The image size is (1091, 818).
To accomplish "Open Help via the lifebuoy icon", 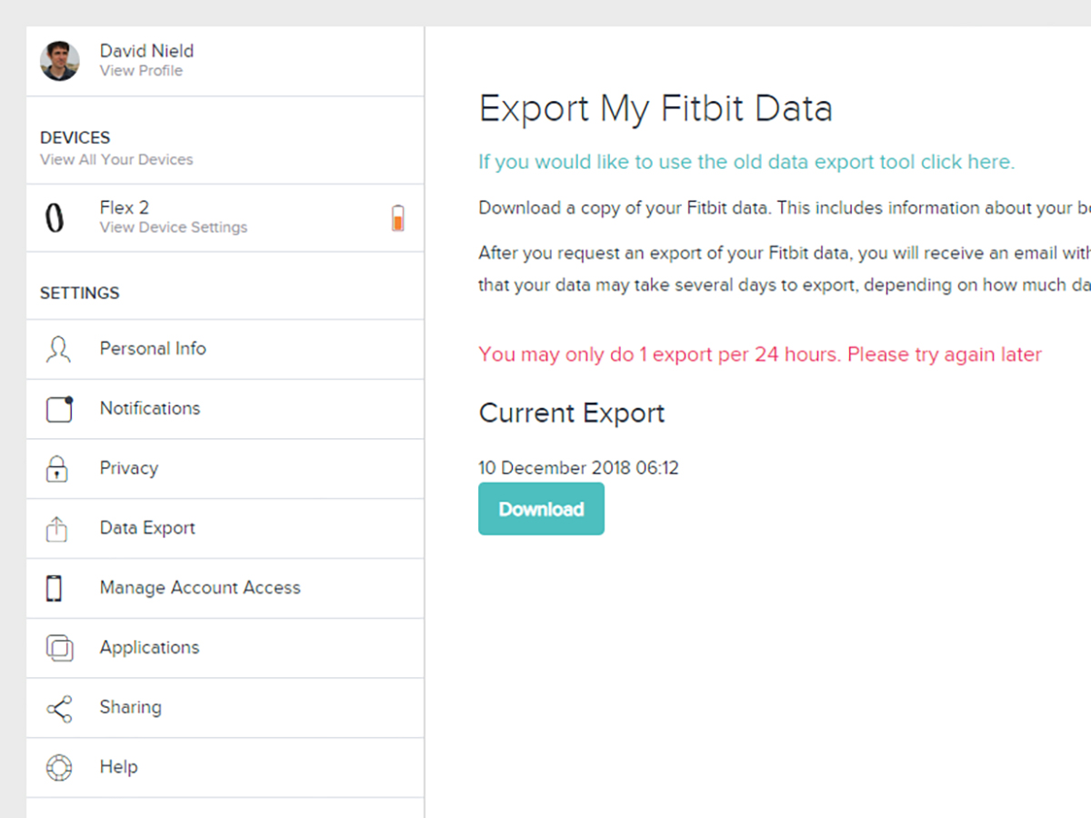I will 58,767.
